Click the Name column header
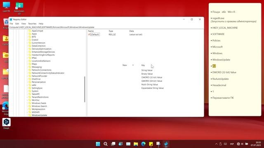The width and height of the screenshot is (264, 148). 91,31
